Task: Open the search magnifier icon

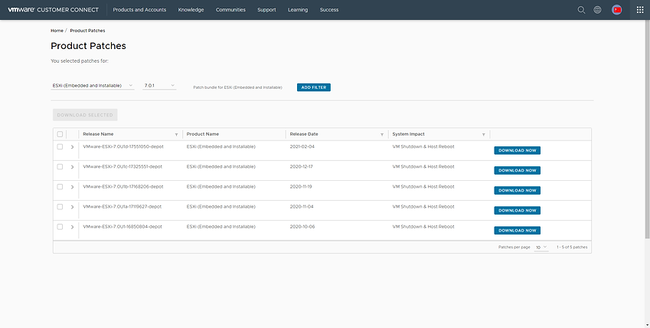Action: tap(581, 10)
